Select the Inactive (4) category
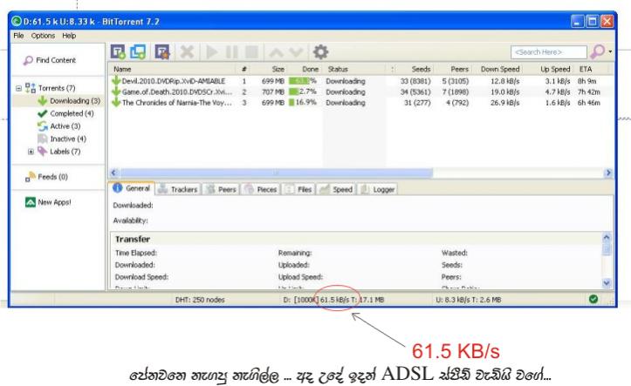 click(x=62, y=139)
